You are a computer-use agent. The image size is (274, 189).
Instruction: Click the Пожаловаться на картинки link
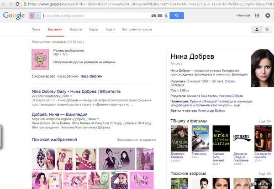pos(136,140)
